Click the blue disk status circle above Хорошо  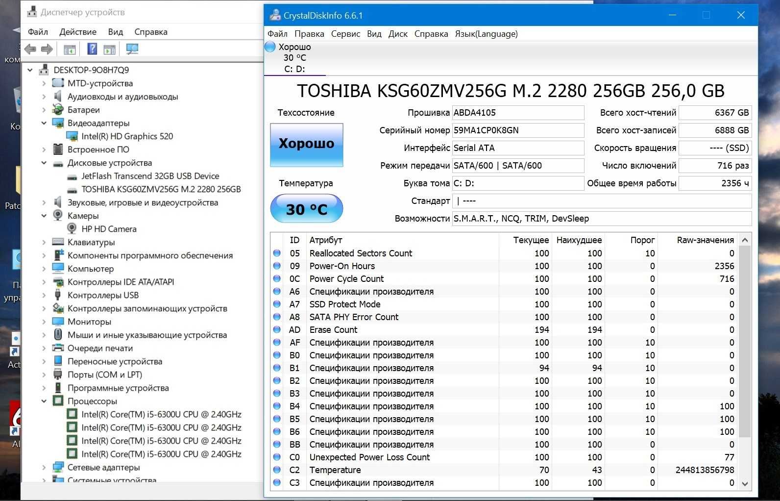(x=270, y=47)
